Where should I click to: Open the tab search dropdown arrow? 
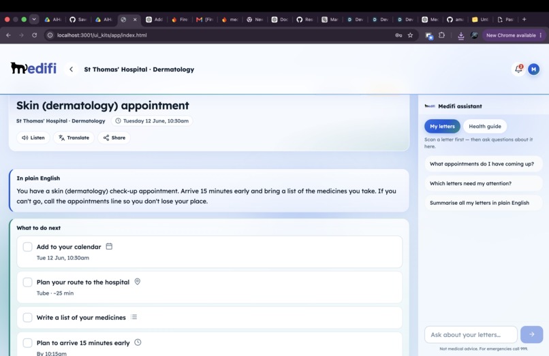[34, 19]
